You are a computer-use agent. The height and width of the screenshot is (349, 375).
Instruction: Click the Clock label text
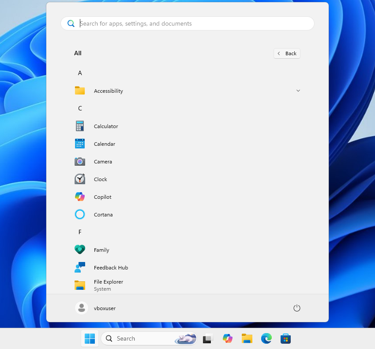click(101, 179)
